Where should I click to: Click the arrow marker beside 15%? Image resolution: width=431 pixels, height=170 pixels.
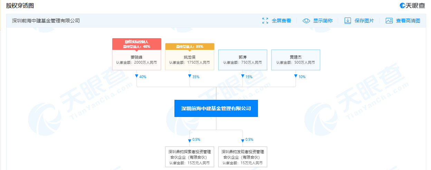click(242, 76)
